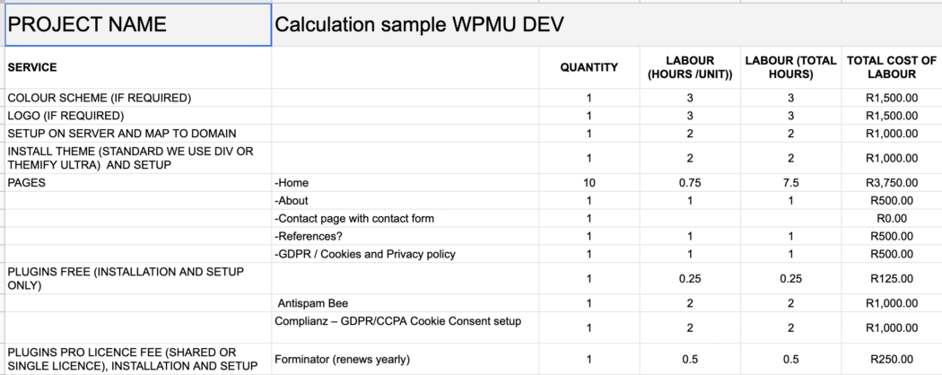The width and height of the screenshot is (942, 375).
Task: Select quantity 10 in the Home row
Action: 589,183
